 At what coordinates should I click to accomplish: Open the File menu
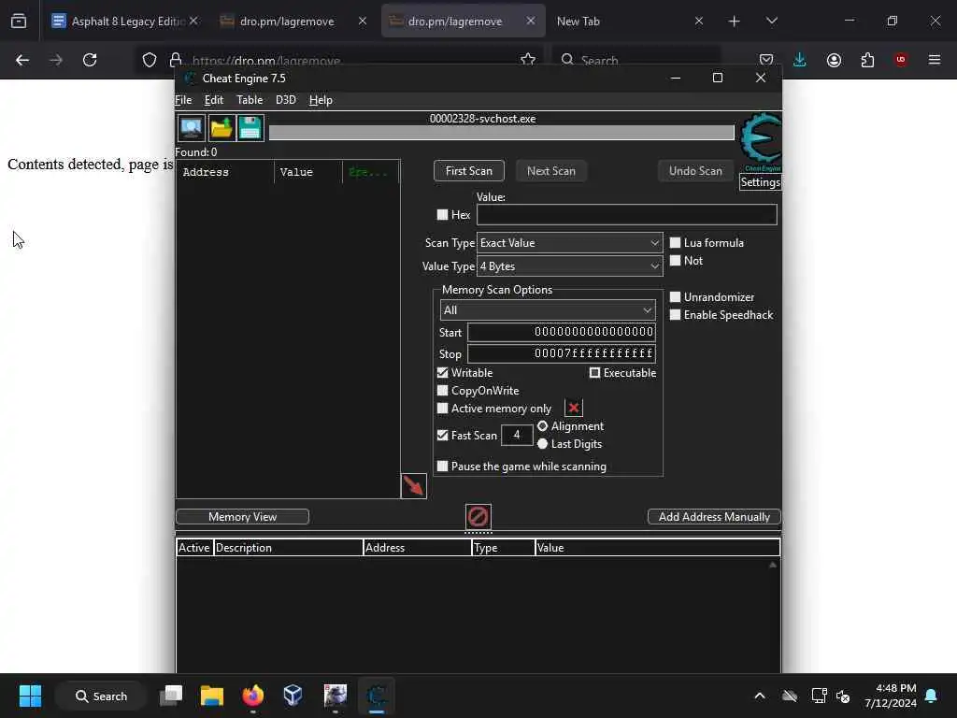coord(183,99)
